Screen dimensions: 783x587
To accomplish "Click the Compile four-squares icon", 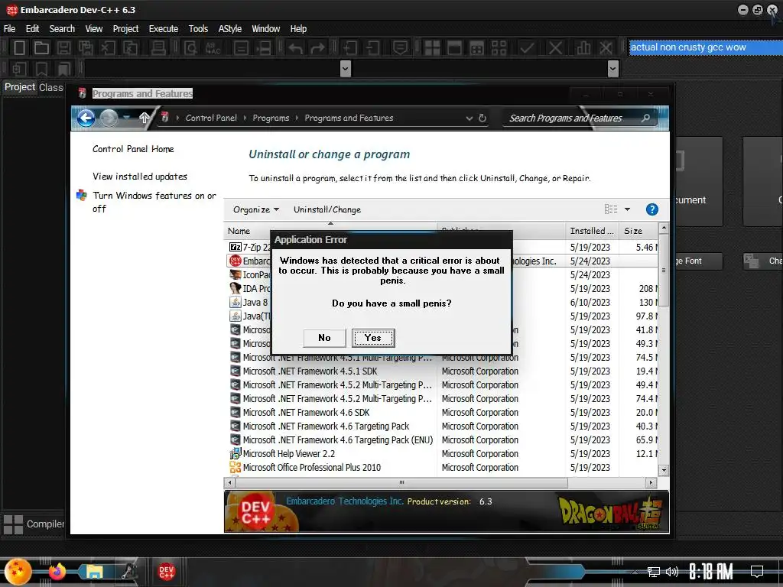I will [x=432, y=48].
